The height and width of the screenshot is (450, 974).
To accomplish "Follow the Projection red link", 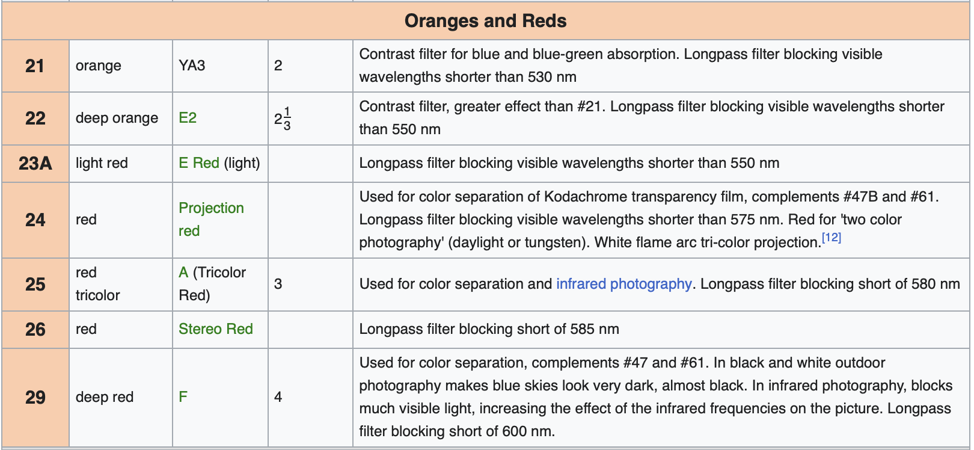I will point(211,220).
